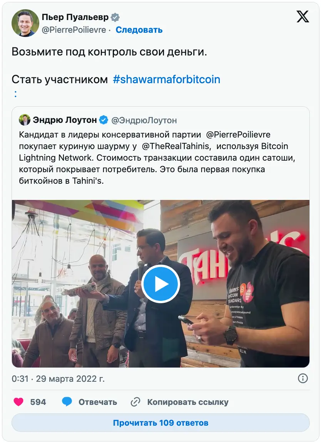Open the #shawarmaforbitcoin hashtag
Viewport: 321px width, 443px height.
click(x=167, y=79)
